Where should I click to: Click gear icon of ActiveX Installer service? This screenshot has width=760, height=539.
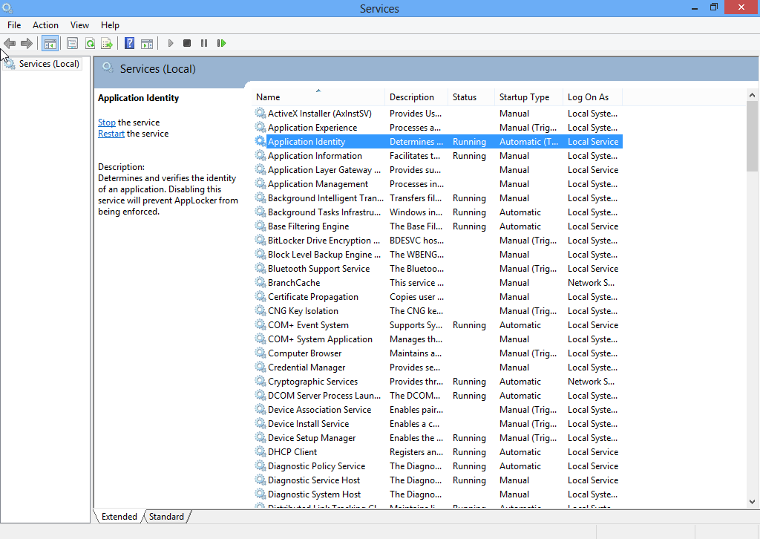click(x=261, y=113)
